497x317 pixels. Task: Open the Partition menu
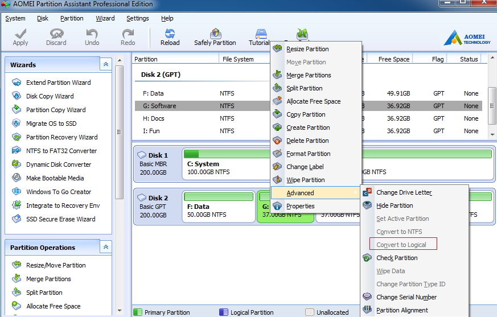click(x=72, y=18)
